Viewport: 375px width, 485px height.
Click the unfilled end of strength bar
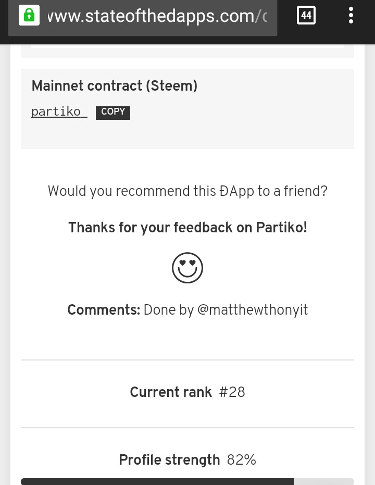tap(323, 481)
